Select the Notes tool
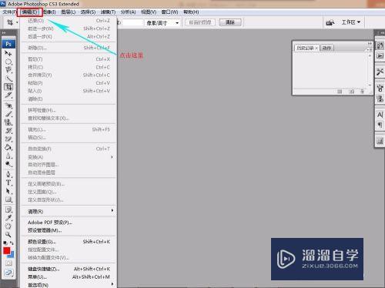 (x=8, y=209)
